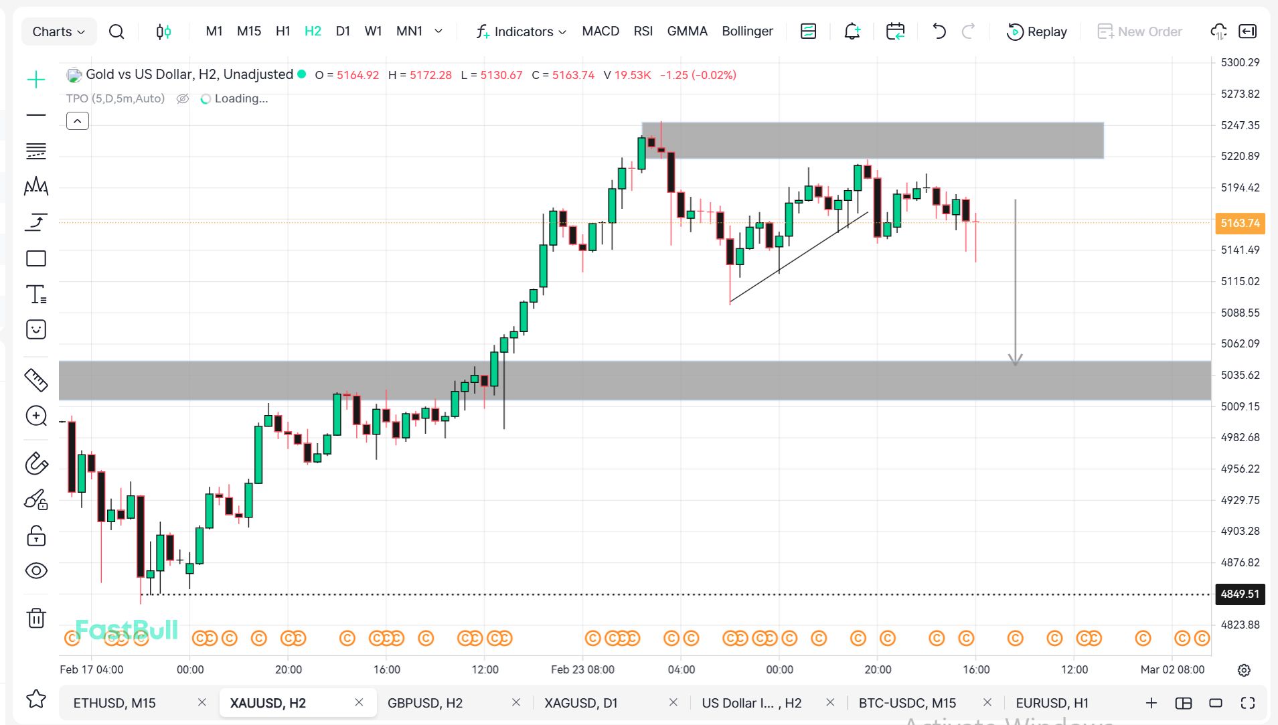1278x725 pixels.
Task: Open the Charts dropdown menu
Action: 59,31
